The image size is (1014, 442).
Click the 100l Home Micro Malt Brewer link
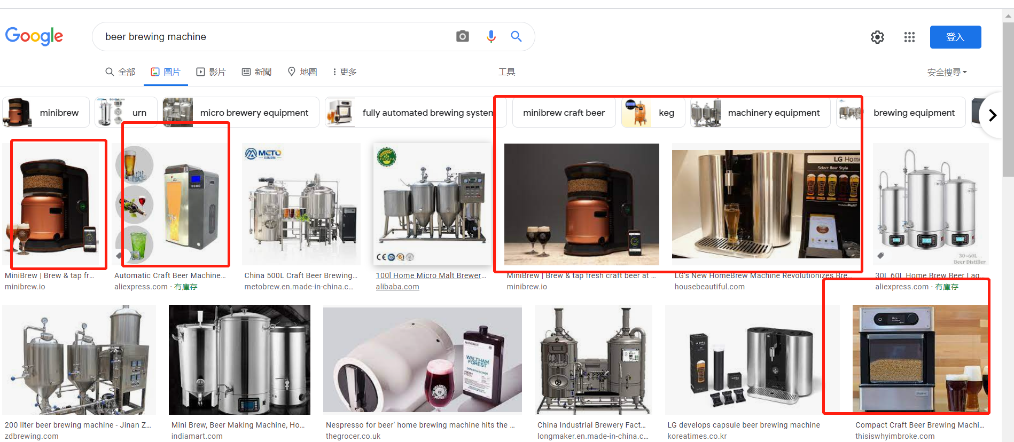(431, 275)
